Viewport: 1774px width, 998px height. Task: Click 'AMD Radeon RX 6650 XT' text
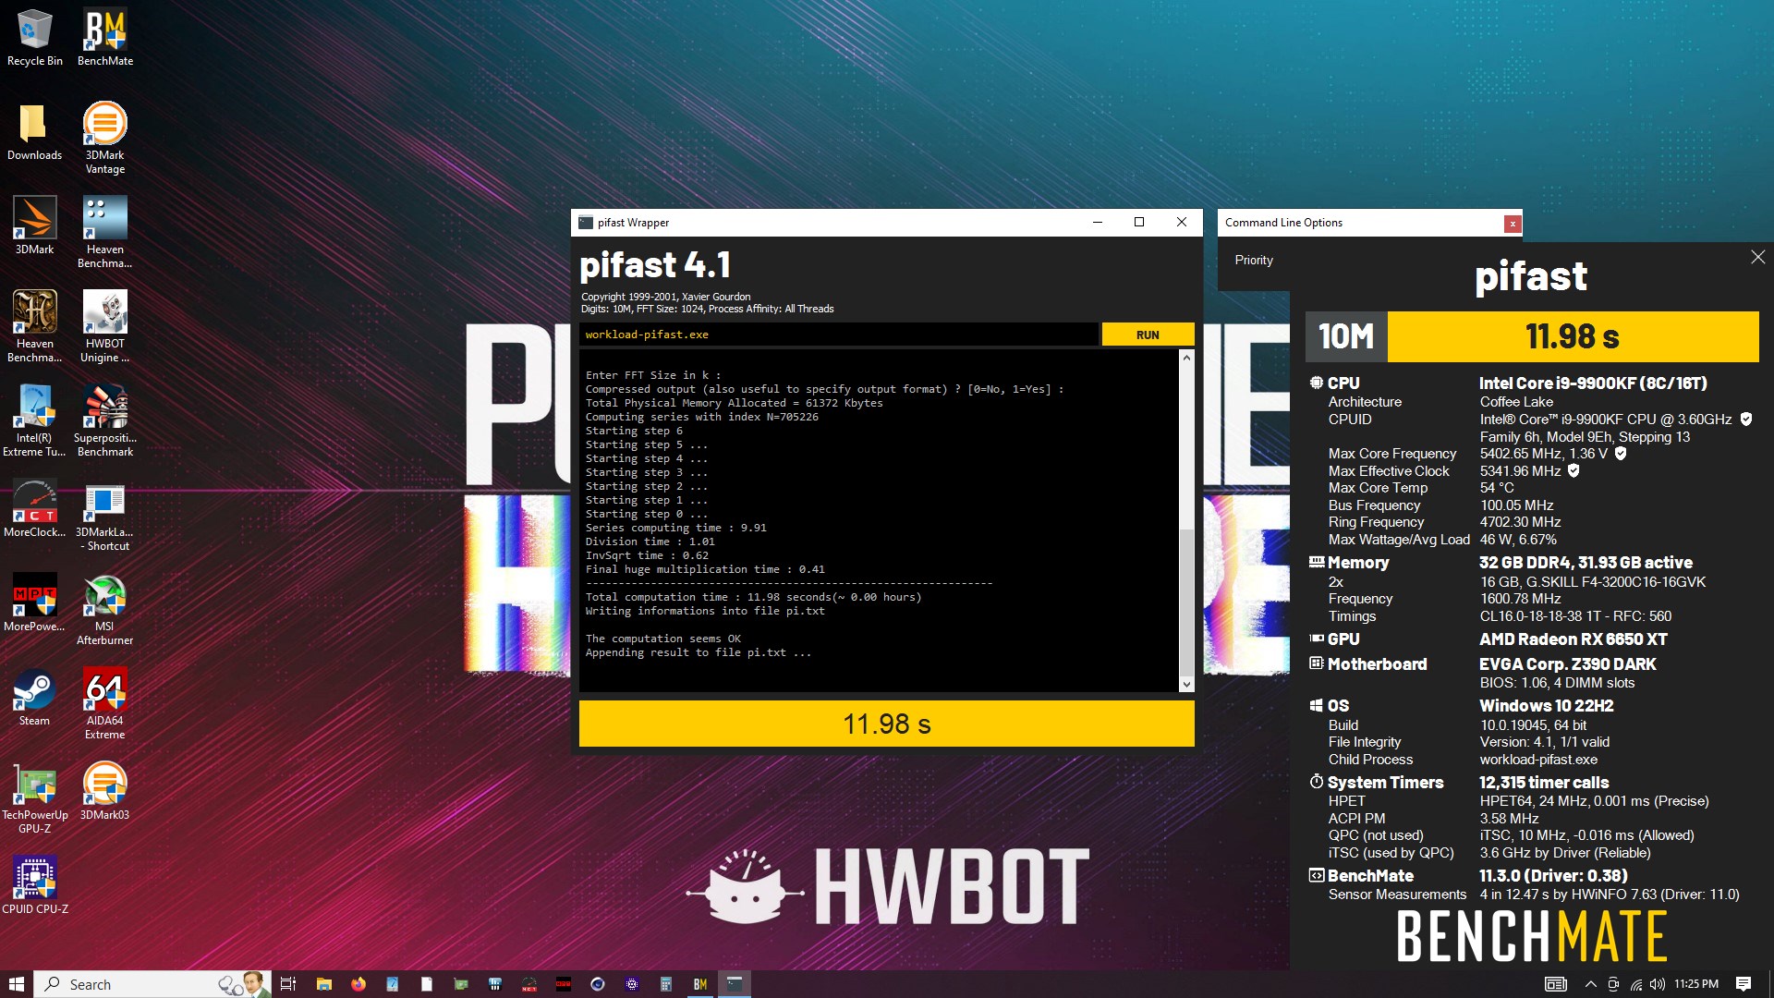coord(1573,639)
